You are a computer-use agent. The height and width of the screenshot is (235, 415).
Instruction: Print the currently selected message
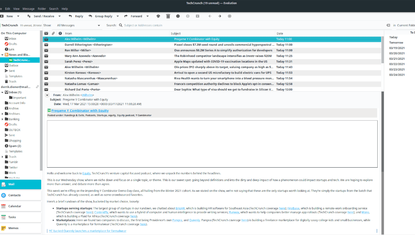coord(158,16)
